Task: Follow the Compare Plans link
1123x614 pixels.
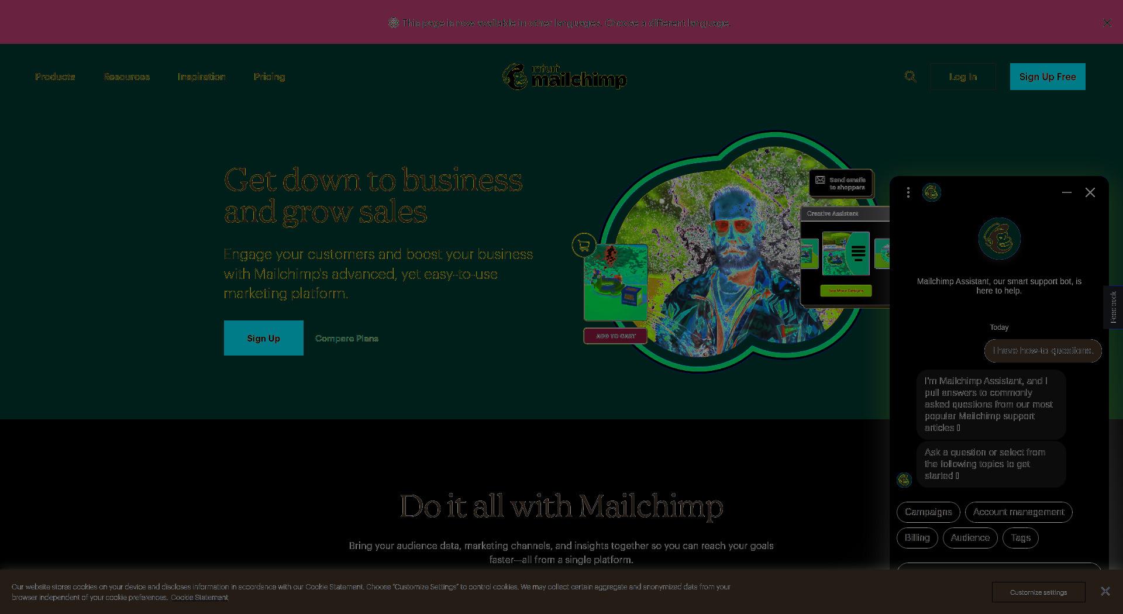Action: (x=347, y=338)
